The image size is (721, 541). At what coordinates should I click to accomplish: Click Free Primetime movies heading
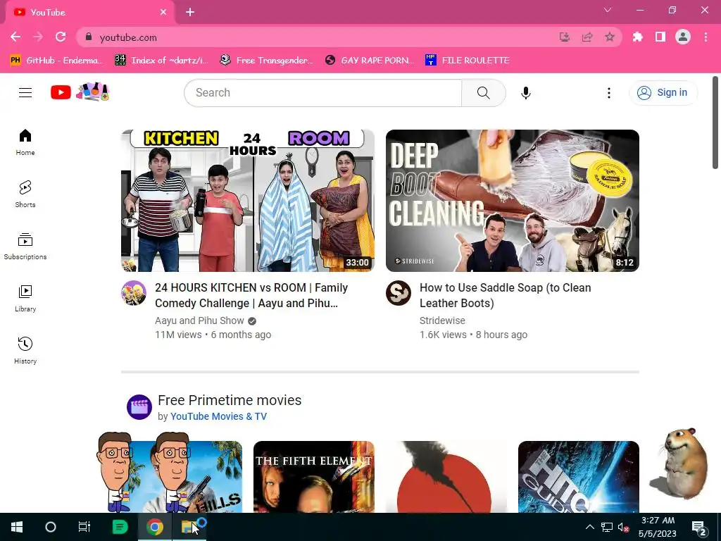[230, 400]
